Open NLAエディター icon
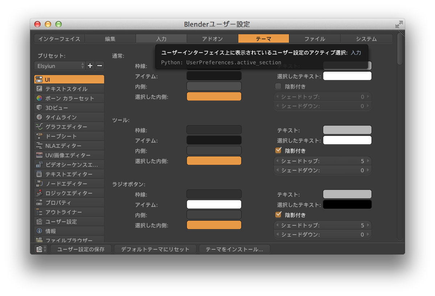The image size is (435, 296). pyautogui.click(x=39, y=146)
